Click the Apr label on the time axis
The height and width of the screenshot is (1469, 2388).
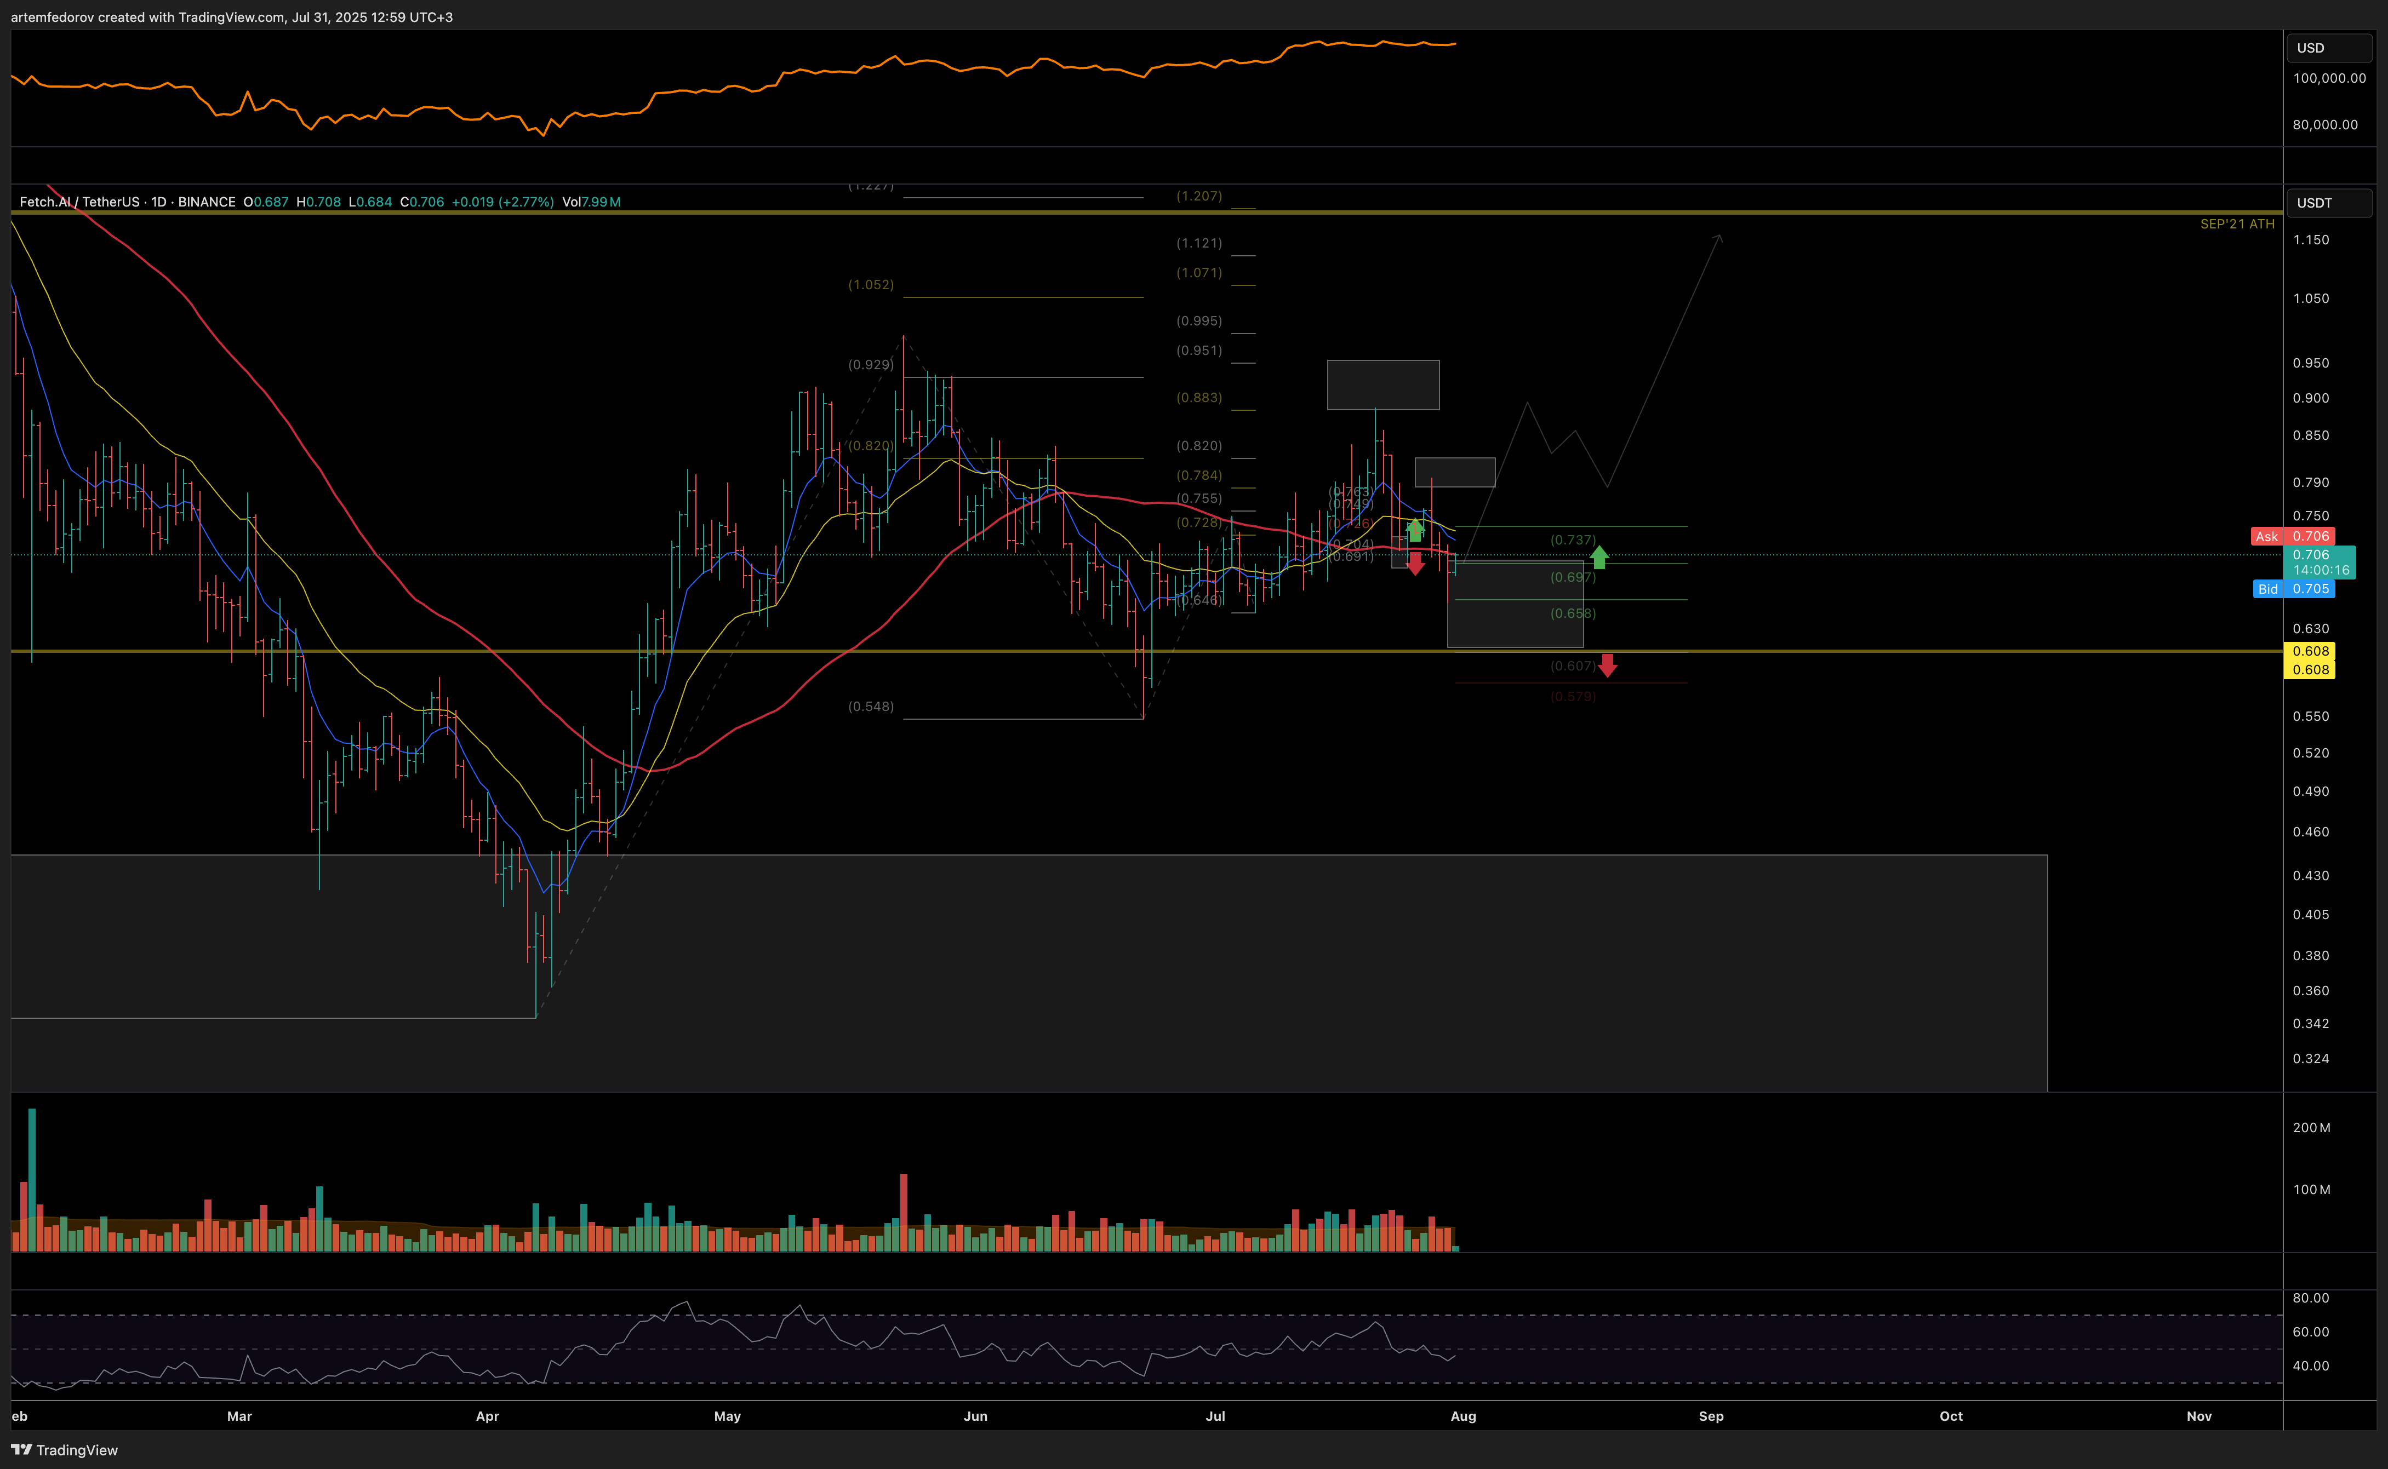pyautogui.click(x=487, y=1416)
